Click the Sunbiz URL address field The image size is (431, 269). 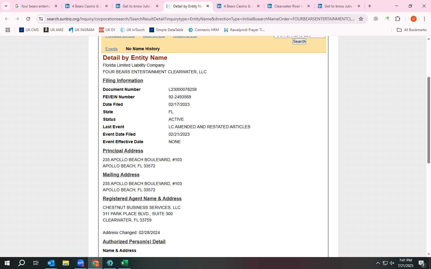pyautogui.click(x=201, y=19)
